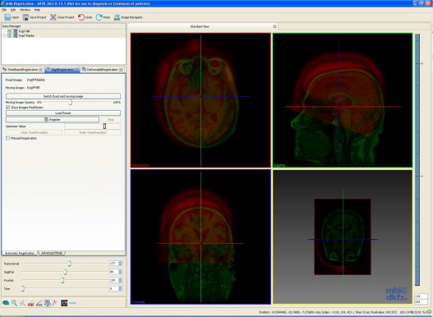
Task: Select the black square icon in bottom toolbar
Action: [64, 303]
